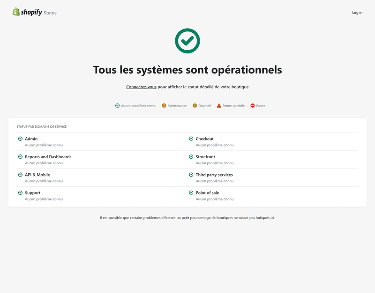Select the Support service entry
The width and height of the screenshot is (375, 293).
pyautogui.click(x=32, y=192)
